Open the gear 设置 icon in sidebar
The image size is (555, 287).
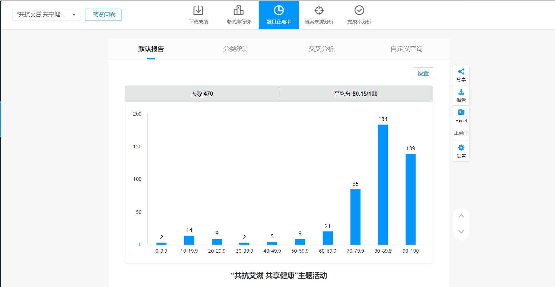[x=461, y=148]
